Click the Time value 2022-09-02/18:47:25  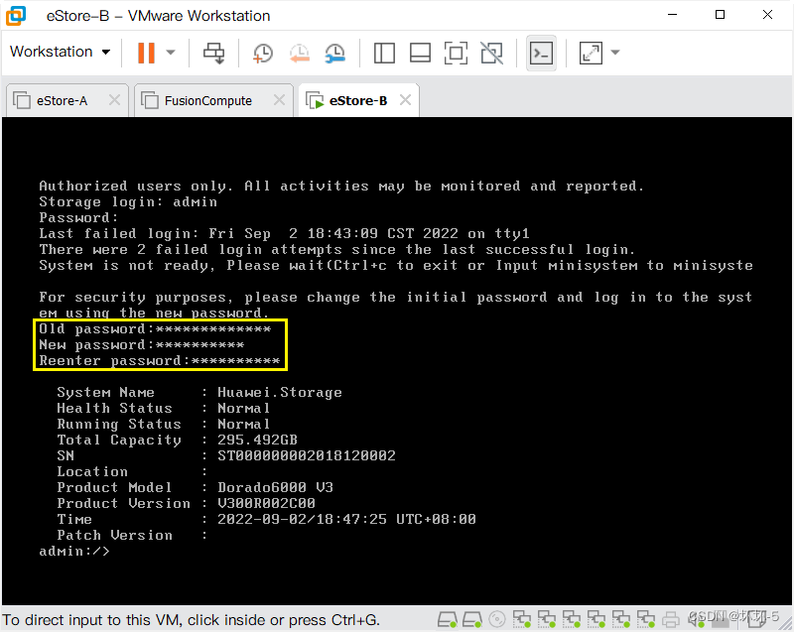[346, 519]
